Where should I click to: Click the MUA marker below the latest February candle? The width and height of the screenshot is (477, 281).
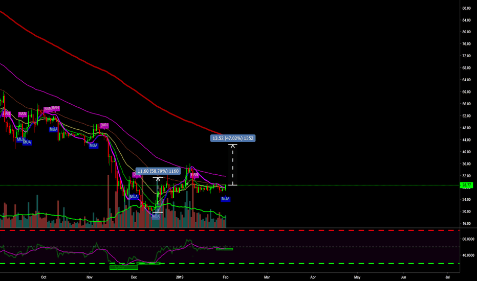pyautogui.click(x=225, y=199)
